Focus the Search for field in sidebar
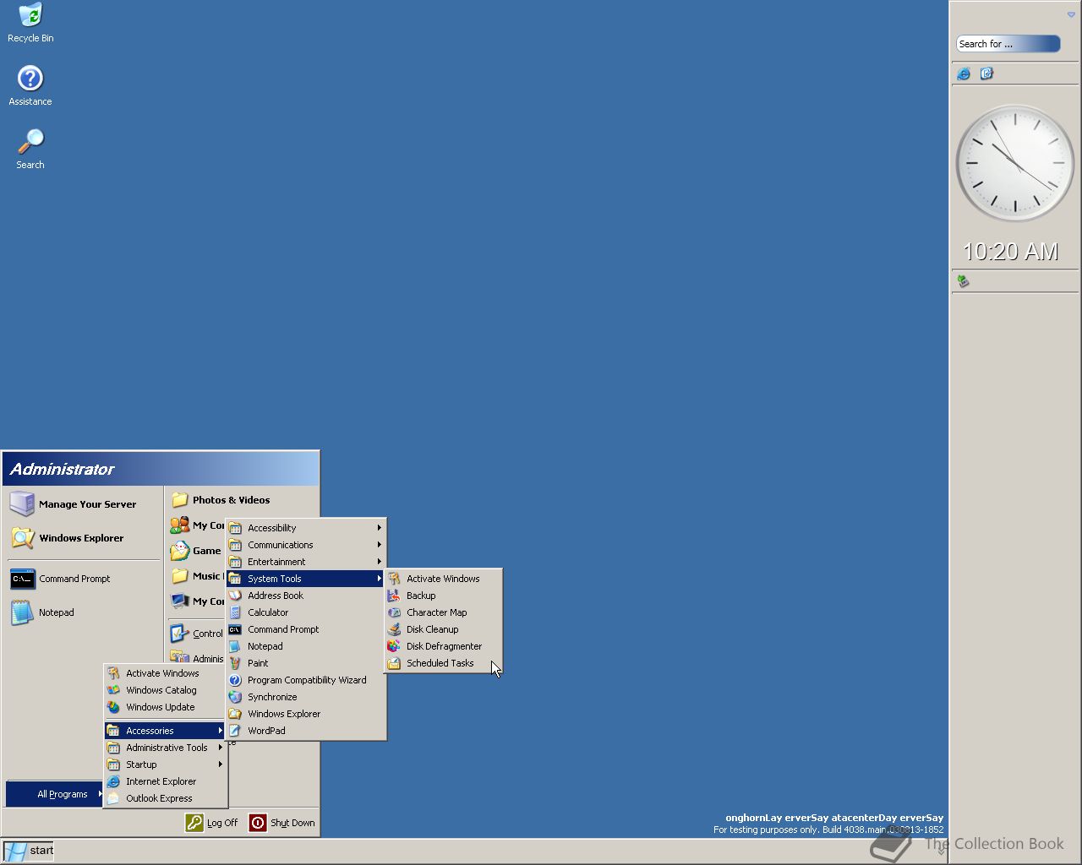Image resolution: width=1082 pixels, height=865 pixels. (x=1008, y=44)
